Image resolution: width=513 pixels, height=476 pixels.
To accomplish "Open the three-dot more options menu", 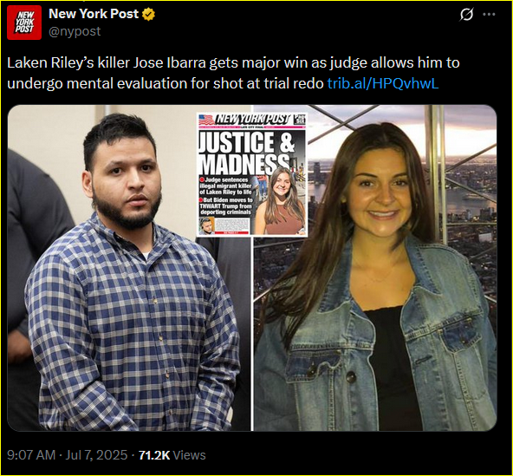I will click(x=489, y=15).
